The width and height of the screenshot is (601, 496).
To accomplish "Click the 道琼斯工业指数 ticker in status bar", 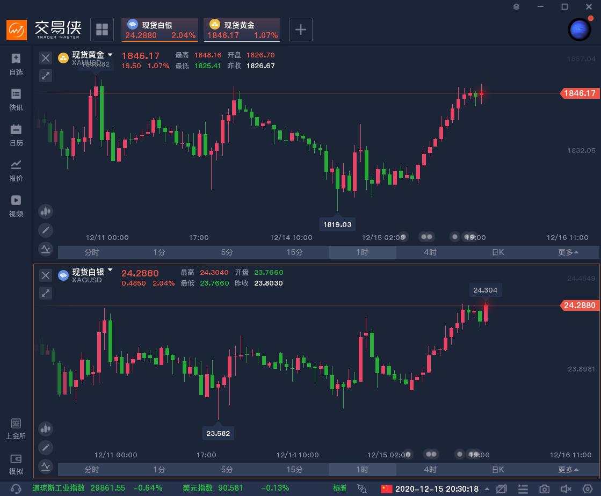I will click(97, 488).
